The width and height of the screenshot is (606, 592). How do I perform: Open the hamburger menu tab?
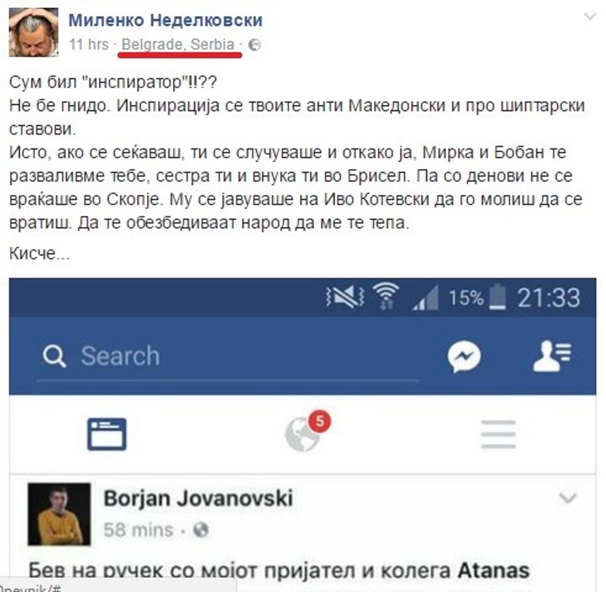pos(498,434)
